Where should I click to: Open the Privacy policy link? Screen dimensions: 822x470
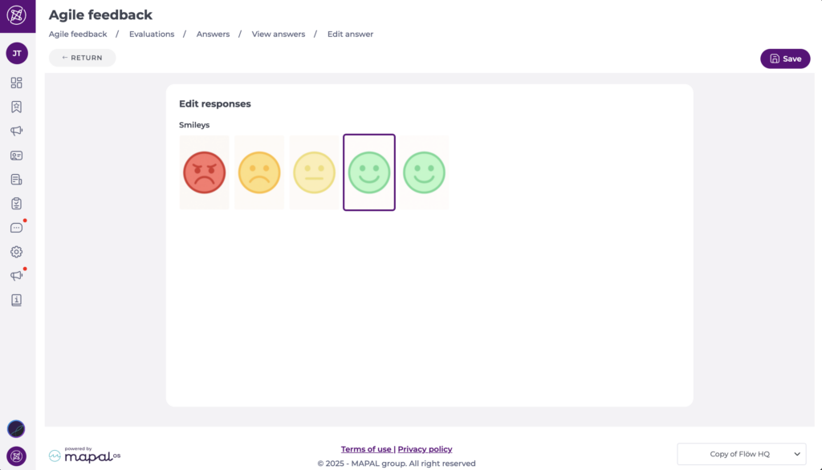(425, 449)
